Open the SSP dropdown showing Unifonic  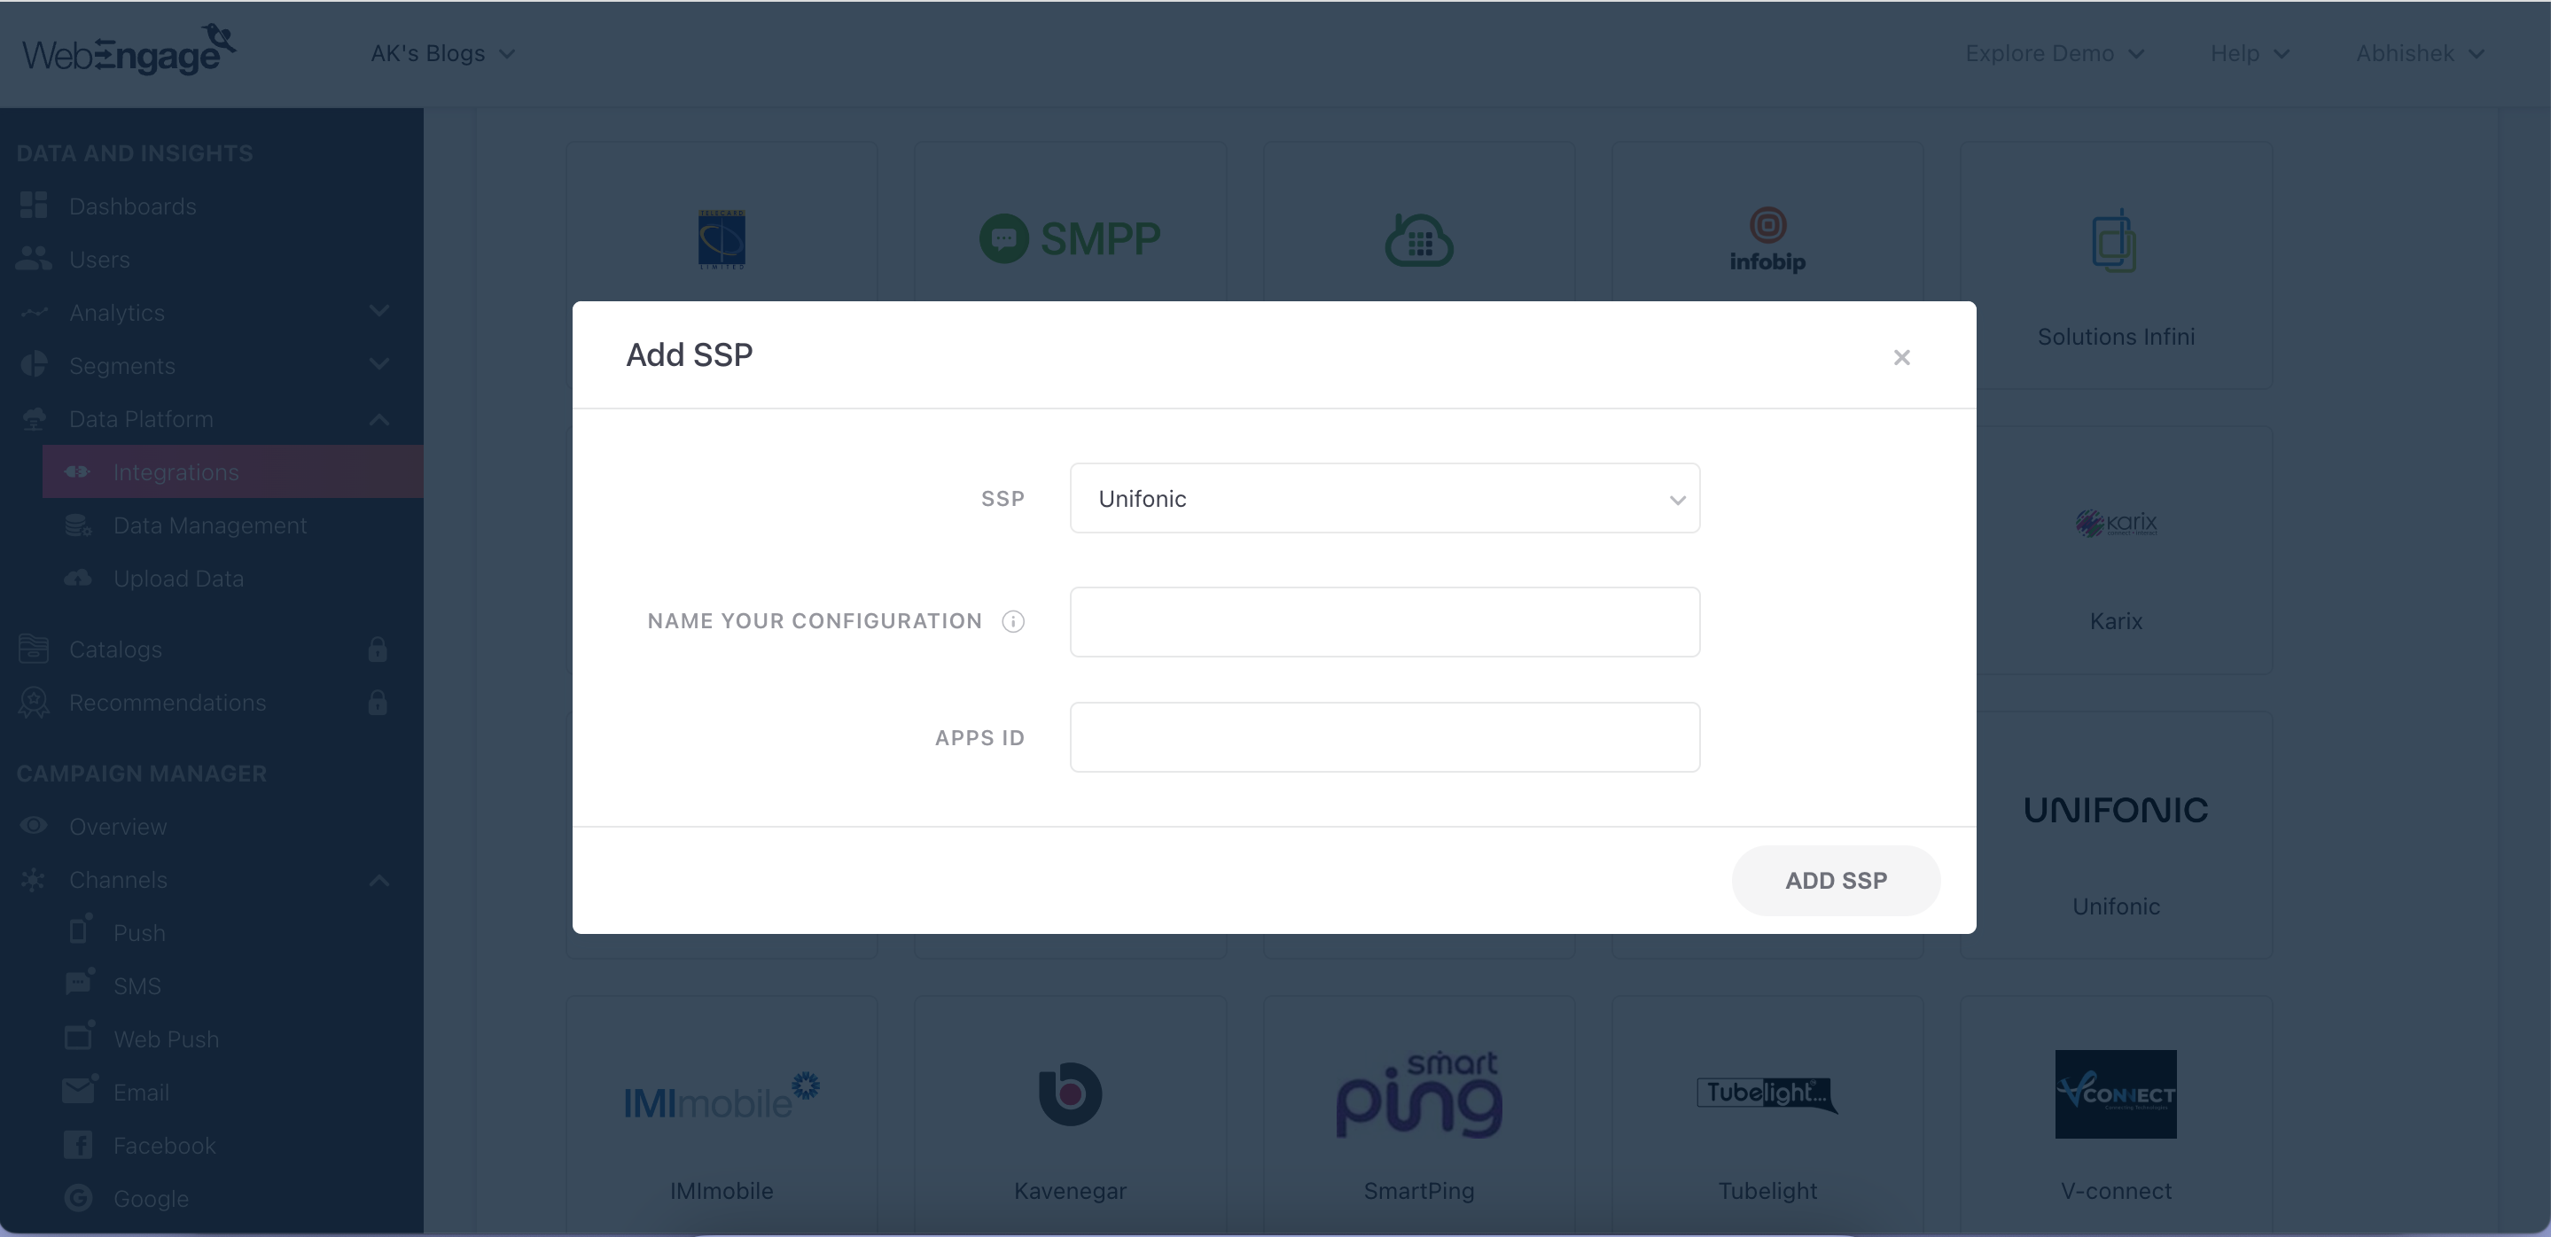1384,499
